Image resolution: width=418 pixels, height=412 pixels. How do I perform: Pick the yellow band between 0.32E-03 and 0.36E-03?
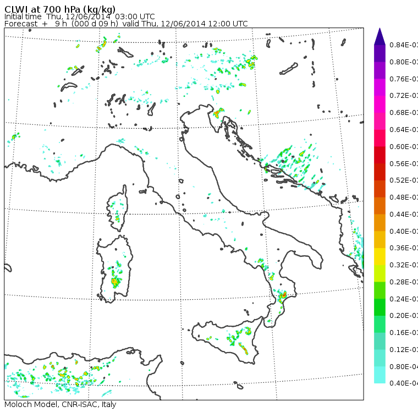coord(380,256)
